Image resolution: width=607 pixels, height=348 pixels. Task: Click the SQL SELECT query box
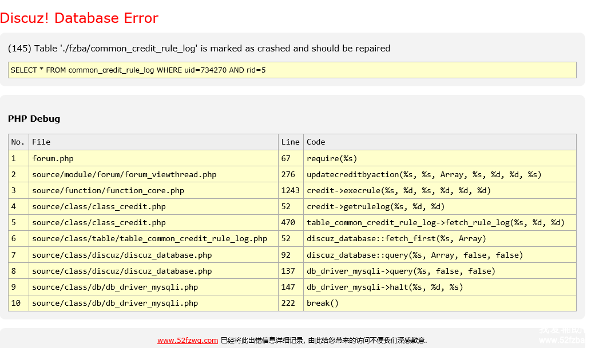(292, 70)
